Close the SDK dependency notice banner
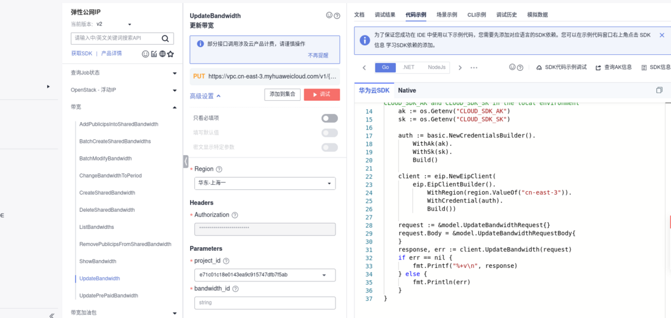The height and width of the screenshot is (318, 671). [662, 35]
